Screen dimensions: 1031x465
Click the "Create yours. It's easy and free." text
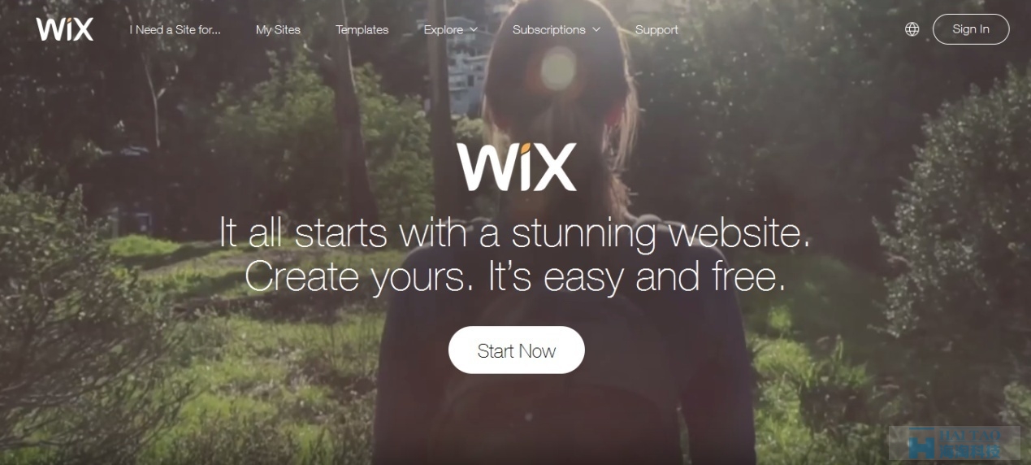(x=515, y=276)
